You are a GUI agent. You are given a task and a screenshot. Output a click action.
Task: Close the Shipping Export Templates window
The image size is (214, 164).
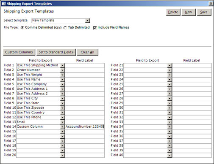click(x=211, y=3)
